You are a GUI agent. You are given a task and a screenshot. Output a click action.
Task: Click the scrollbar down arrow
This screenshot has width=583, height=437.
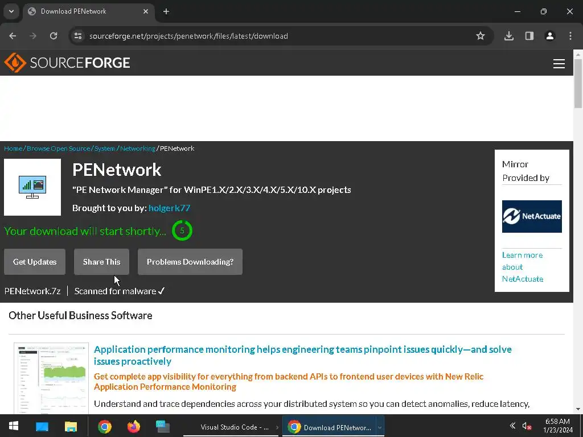578,409
